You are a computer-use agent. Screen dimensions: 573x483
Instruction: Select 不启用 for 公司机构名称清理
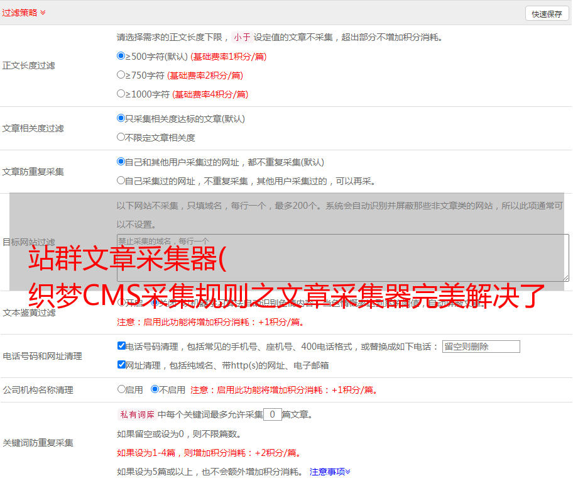tap(155, 389)
